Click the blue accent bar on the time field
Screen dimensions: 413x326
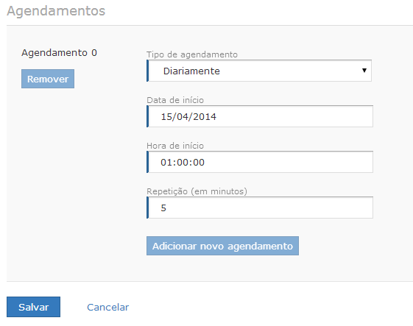(x=147, y=162)
